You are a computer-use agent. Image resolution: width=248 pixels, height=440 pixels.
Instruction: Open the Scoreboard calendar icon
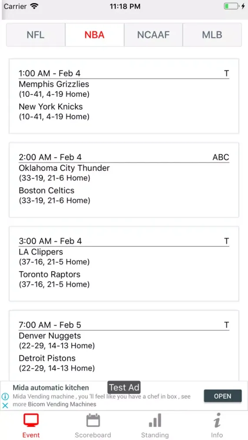coord(93,420)
